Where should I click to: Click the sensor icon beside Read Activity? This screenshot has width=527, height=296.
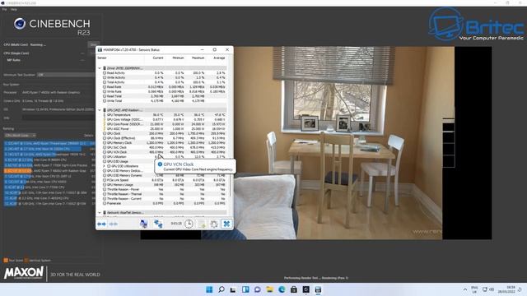(x=105, y=73)
